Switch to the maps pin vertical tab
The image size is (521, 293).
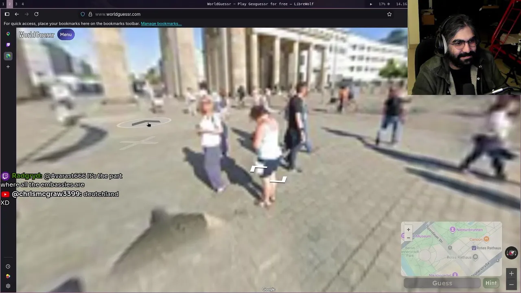8,34
